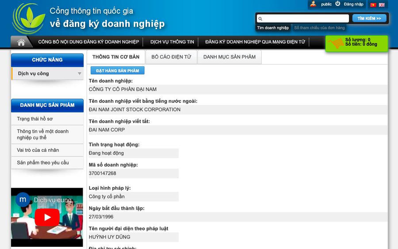
Task: Open Công bố nội dung đăng ký doanh nghiệp menu
Action: coord(88,42)
